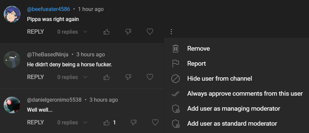This screenshot has width=309, height=133.
Task: Like the 'Well well...' comment
Action: coord(106,123)
